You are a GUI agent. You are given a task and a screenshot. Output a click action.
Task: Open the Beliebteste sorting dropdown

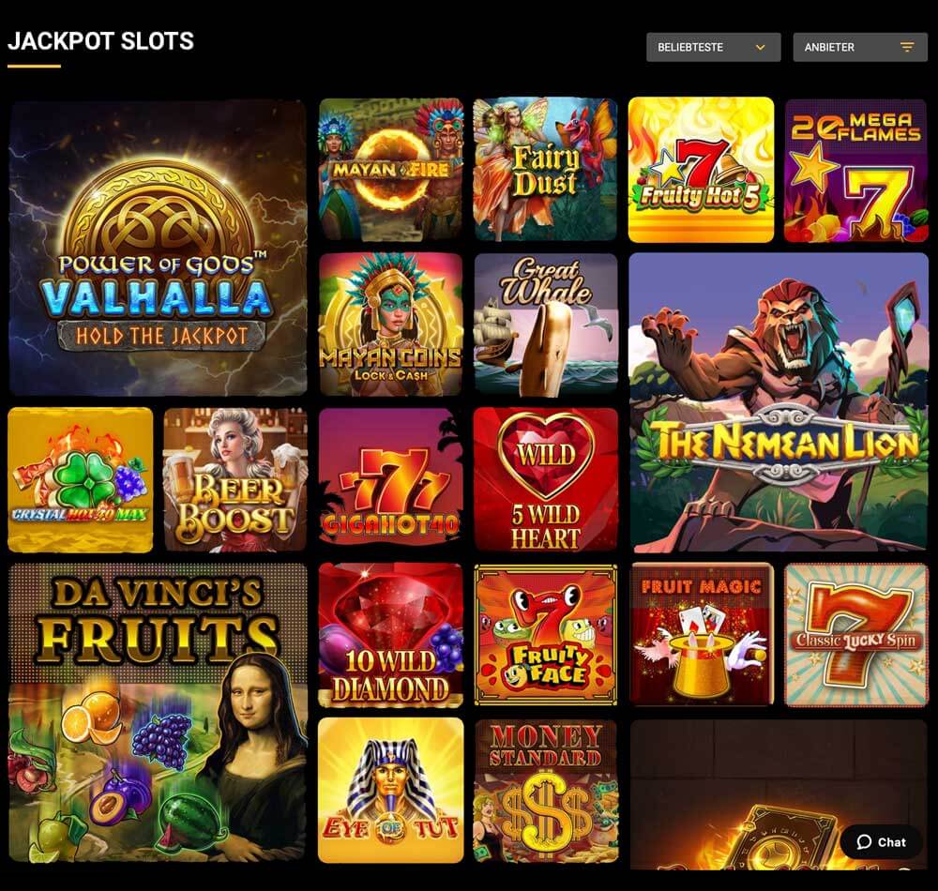[713, 47]
